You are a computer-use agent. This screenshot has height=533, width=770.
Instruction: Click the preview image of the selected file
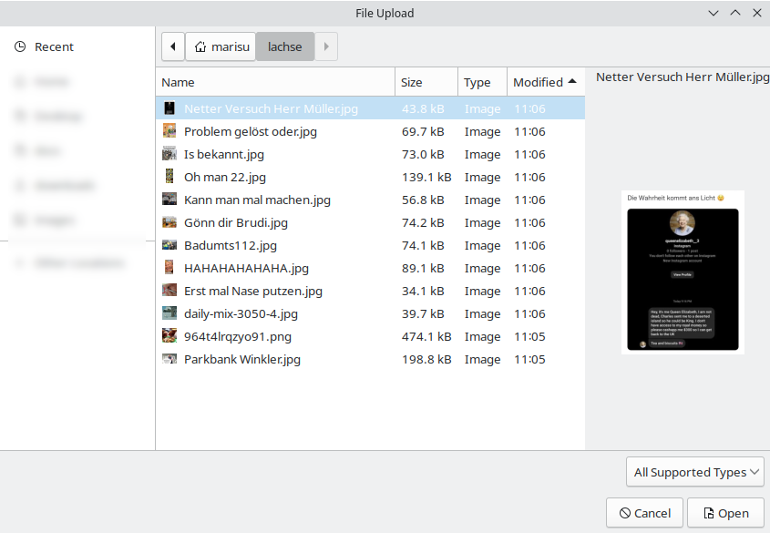pyautogui.click(x=683, y=272)
